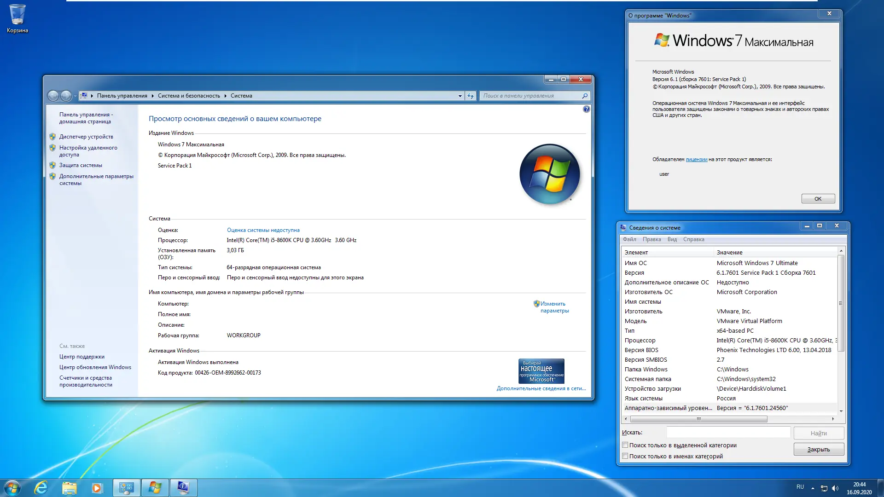Screen dimensions: 884x497
Task: Check search only in category names box
Action: (625, 456)
